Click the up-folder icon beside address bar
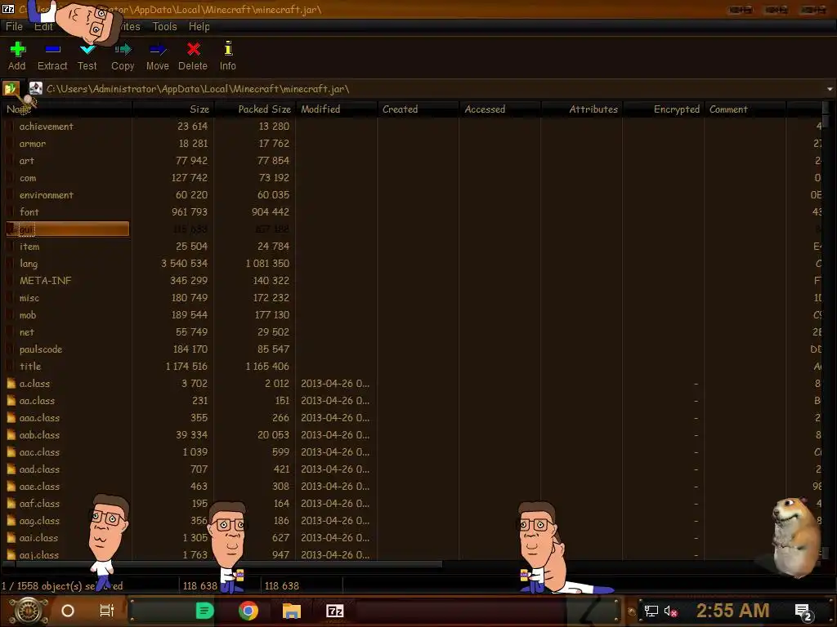This screenshot has height=627, width=837. (x=11, y=88)
